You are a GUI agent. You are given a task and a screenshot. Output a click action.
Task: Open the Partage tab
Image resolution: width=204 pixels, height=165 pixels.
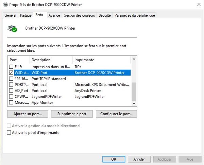tap(26, 15)
